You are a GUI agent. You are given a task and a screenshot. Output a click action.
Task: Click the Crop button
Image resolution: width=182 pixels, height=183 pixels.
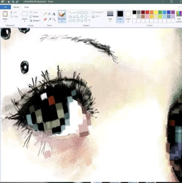34,12
